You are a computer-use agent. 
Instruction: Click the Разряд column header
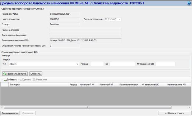73,85
